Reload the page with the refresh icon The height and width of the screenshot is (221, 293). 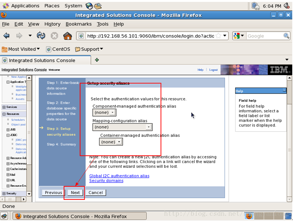click(x=41, y=35)
